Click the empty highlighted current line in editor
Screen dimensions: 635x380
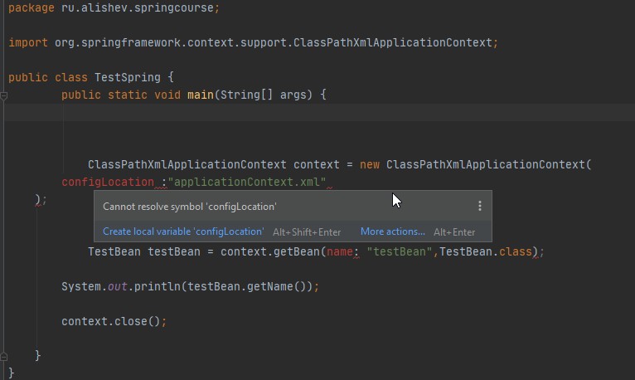pyautogui.click(x=319, y=112)
